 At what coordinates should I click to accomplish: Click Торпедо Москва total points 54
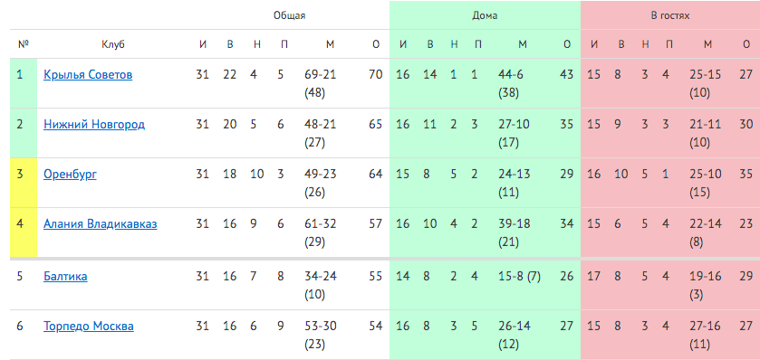coord(376,327)
